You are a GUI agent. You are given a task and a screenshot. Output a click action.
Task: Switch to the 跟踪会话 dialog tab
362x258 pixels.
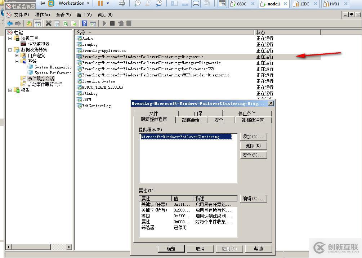point(191,120)
